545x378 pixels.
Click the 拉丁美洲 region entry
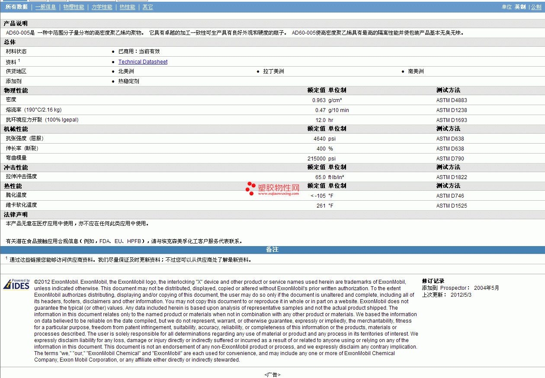(x=273, y=71)
